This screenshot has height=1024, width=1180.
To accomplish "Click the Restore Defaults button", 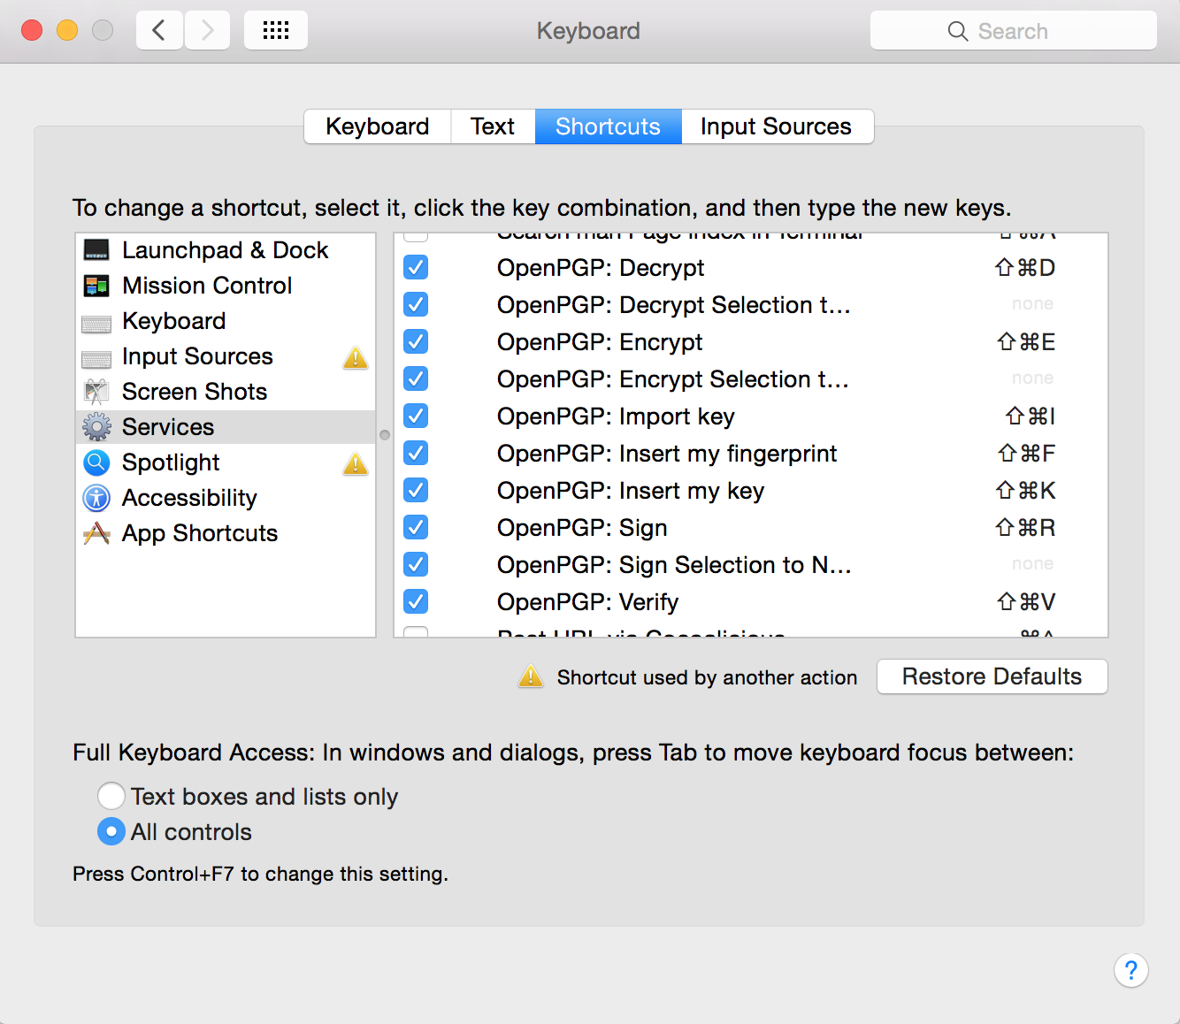I will [x=992, y=676].
